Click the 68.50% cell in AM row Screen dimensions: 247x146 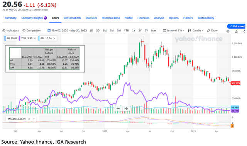(x=51, y=67)
